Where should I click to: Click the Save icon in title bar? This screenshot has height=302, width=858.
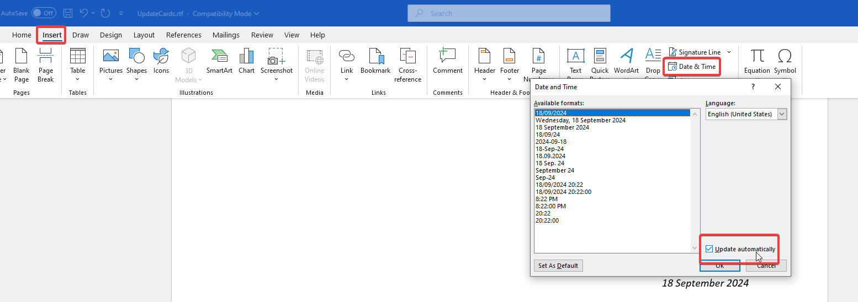pyautogui.click(x=68, y=13)
